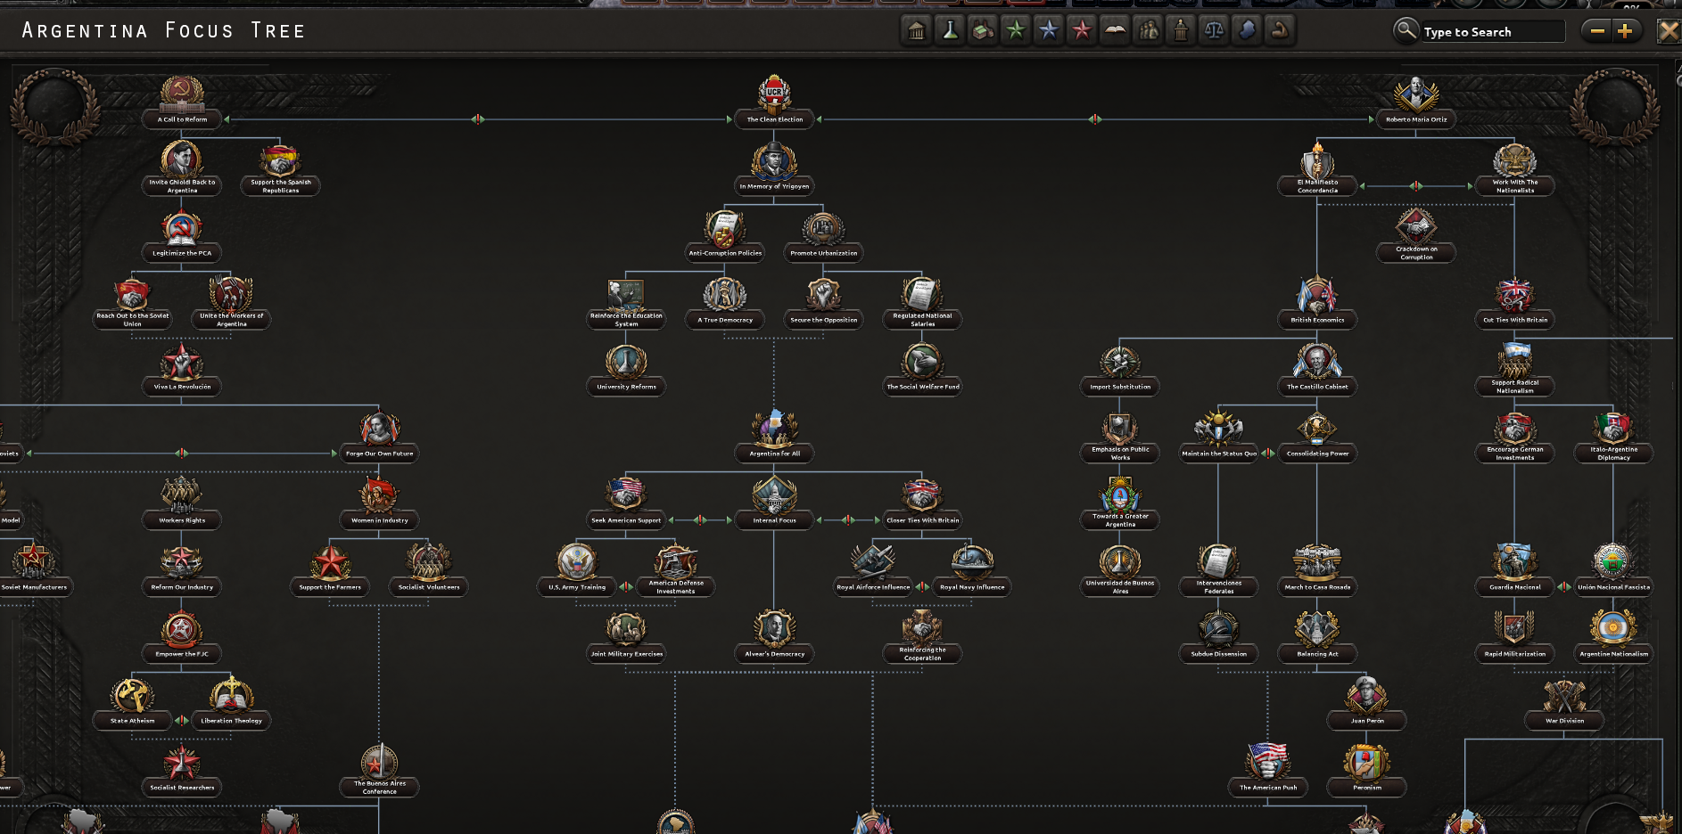Click the Maintain the Status Quo label
Viewport: 1682px width, 834px height.
click(1219, 454)
